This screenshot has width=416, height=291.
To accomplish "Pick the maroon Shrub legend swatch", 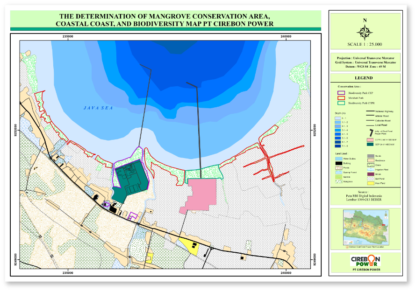I will (371, 174).
